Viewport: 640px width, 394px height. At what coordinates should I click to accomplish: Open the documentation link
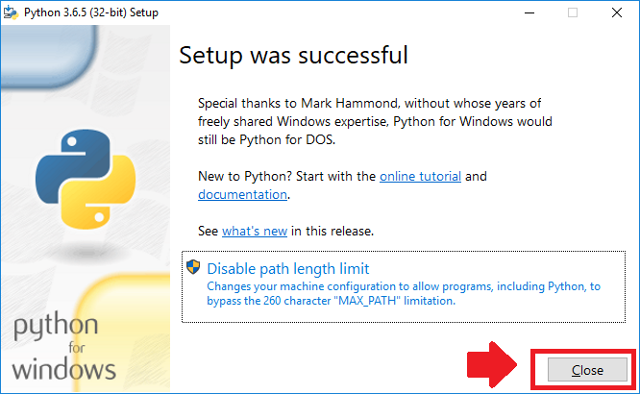pyautogui.click(x=242, y=194)
